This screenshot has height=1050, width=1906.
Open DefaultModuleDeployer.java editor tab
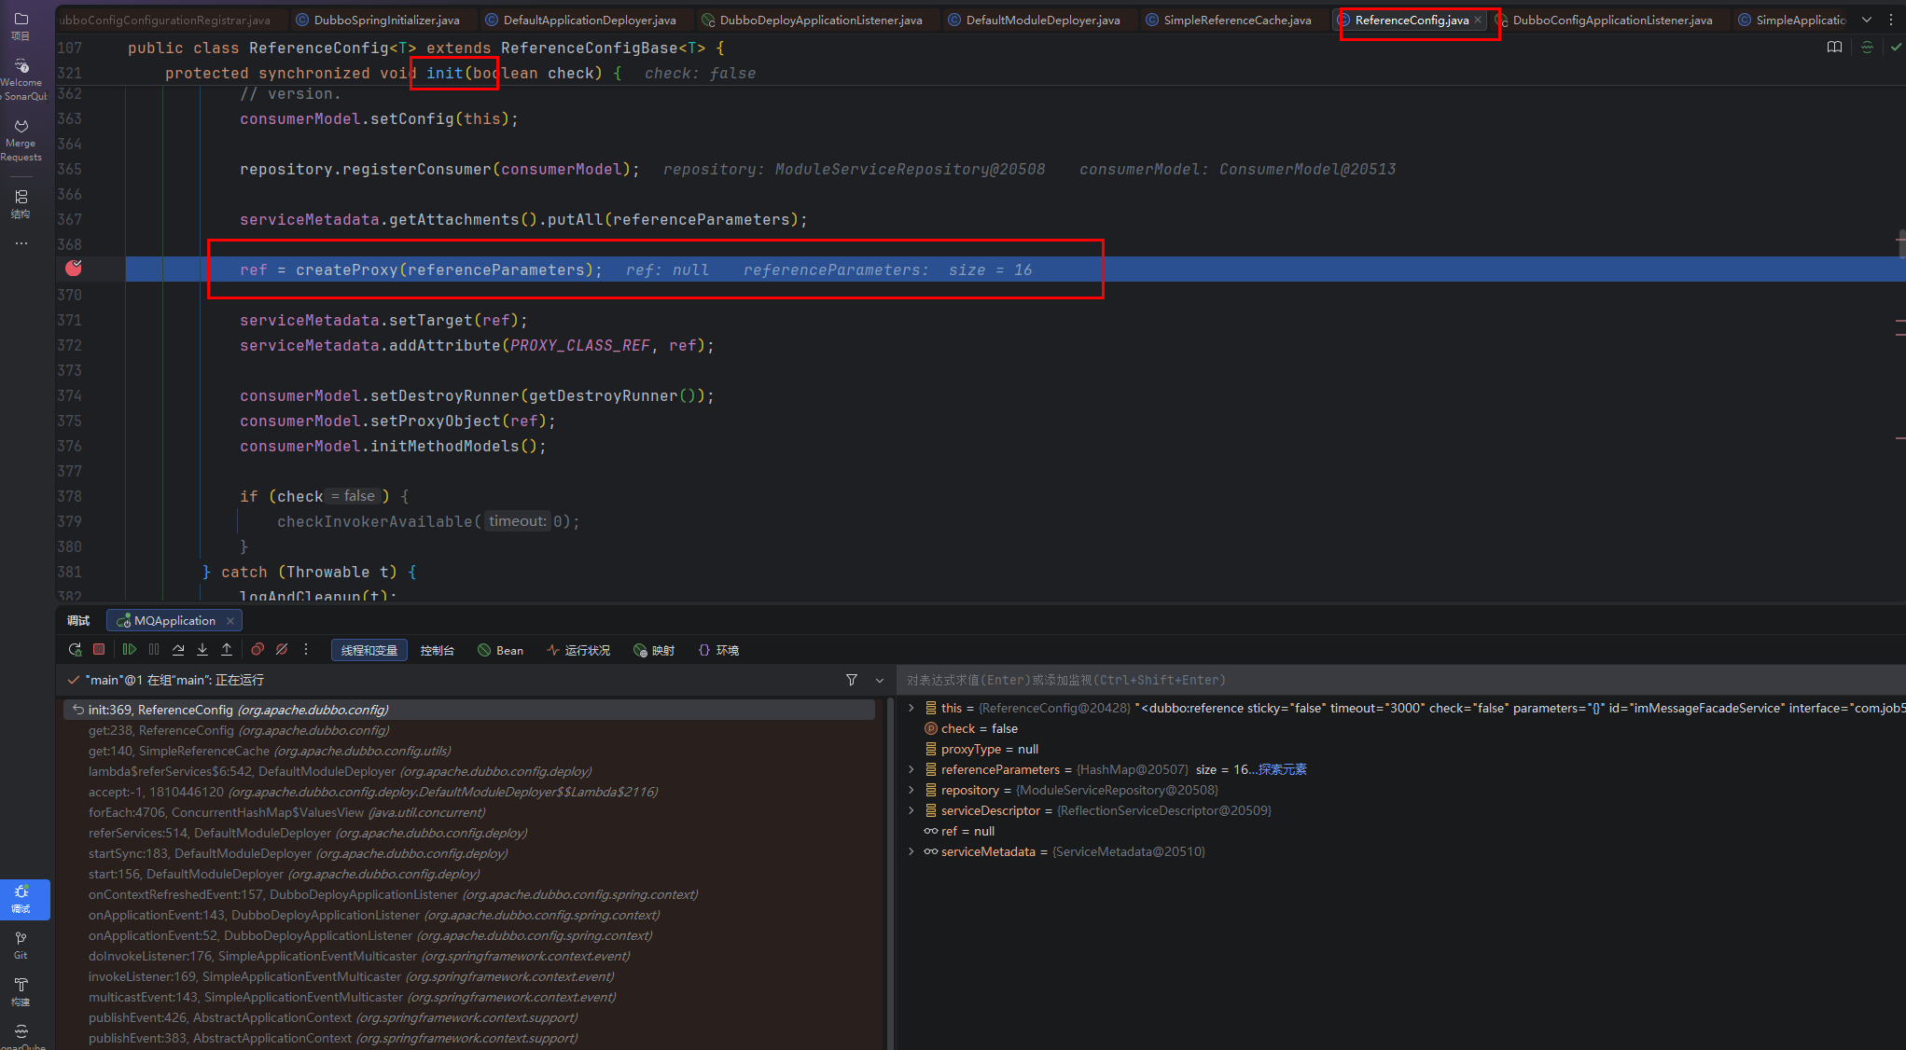[1042, 20]
